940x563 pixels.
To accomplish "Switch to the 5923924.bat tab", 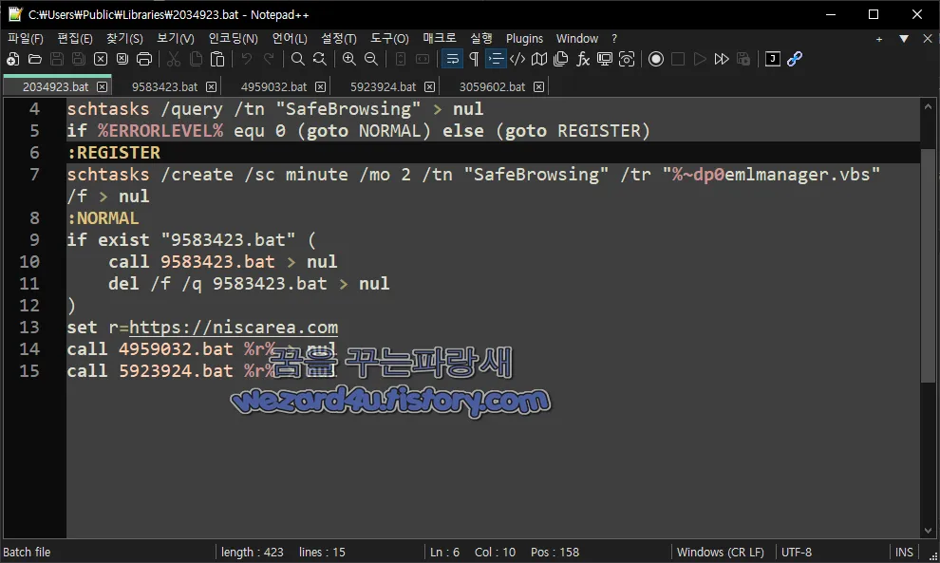I will (383, 87).
